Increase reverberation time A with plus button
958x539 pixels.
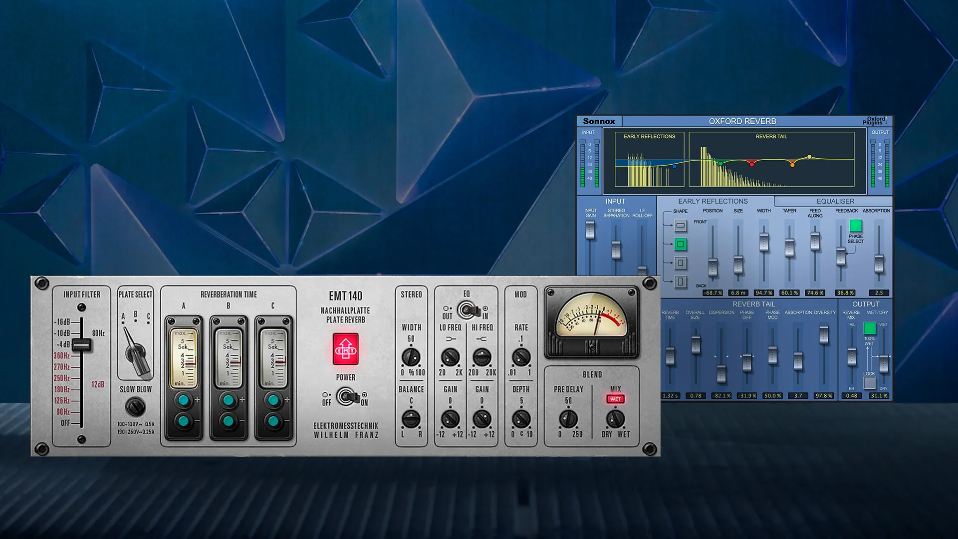pyautogui.click(x=184, y=400)
